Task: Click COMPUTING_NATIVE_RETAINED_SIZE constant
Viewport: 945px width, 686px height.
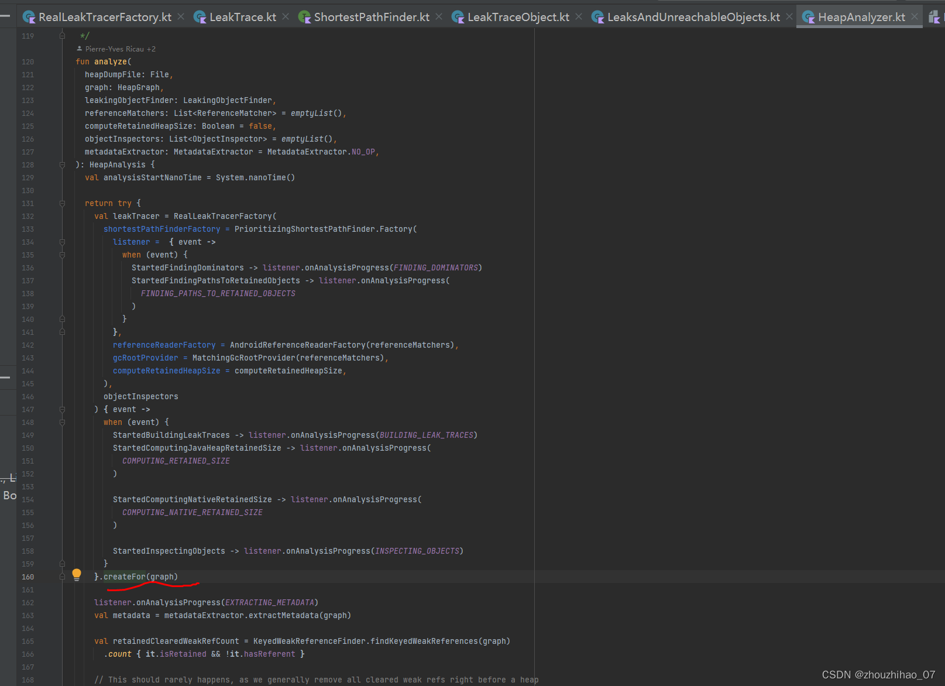Action: pyautogui.click(x=193, y=512)
